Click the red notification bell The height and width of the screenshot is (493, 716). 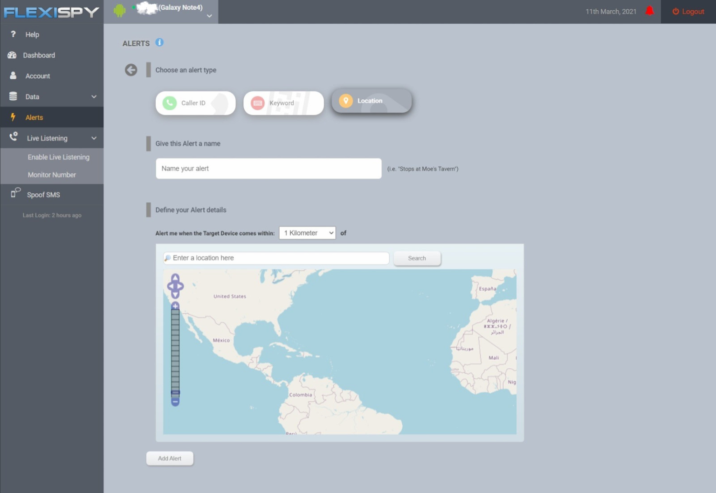650,11
